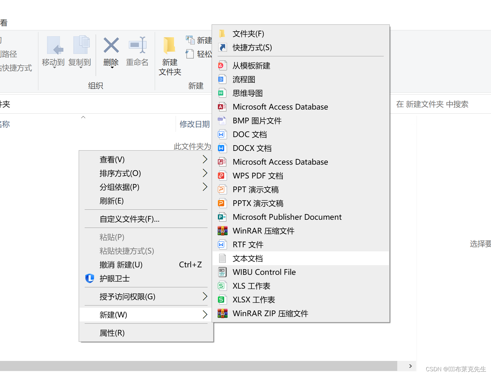Click the Copy to (复制到) ribbon icon
The width and height of the screenshot is (491, 375).
point(81,45)
